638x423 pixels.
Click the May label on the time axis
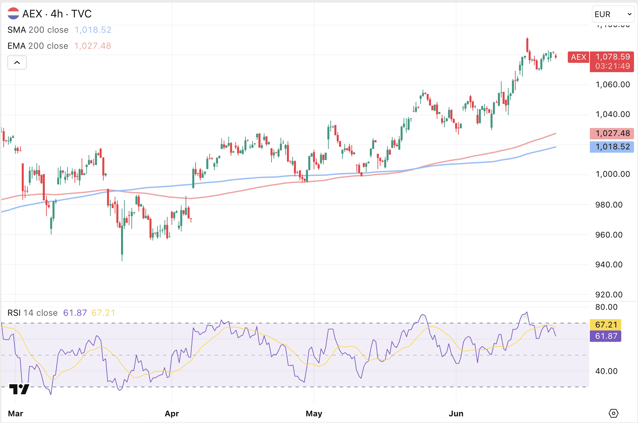tap(314, 414)
